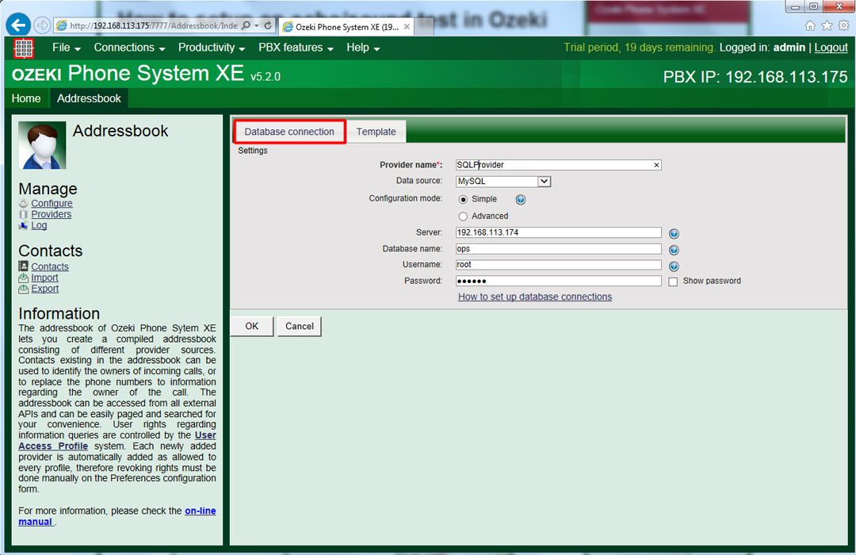Open the Contacts link
Viewport: 856px width, 555px height.
50,266
